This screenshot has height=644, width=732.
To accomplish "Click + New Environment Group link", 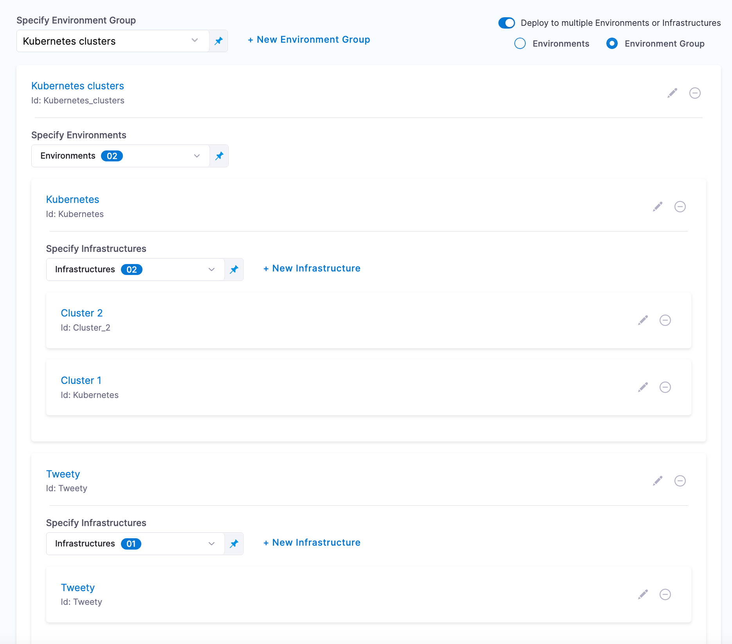I will (x=309, y=40).
